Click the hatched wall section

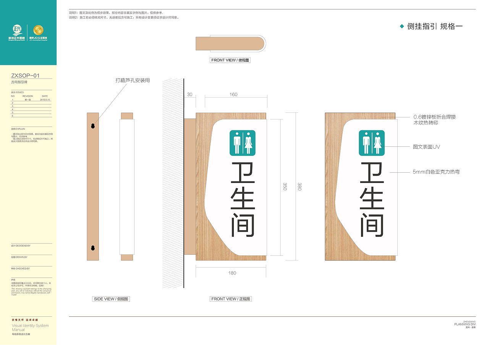(173, 183)
